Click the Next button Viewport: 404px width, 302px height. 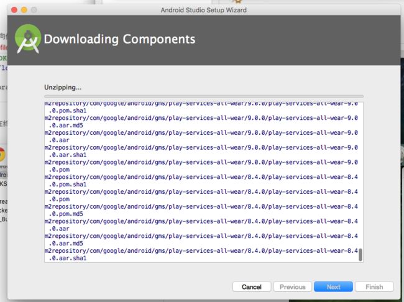tap(333, 287)
